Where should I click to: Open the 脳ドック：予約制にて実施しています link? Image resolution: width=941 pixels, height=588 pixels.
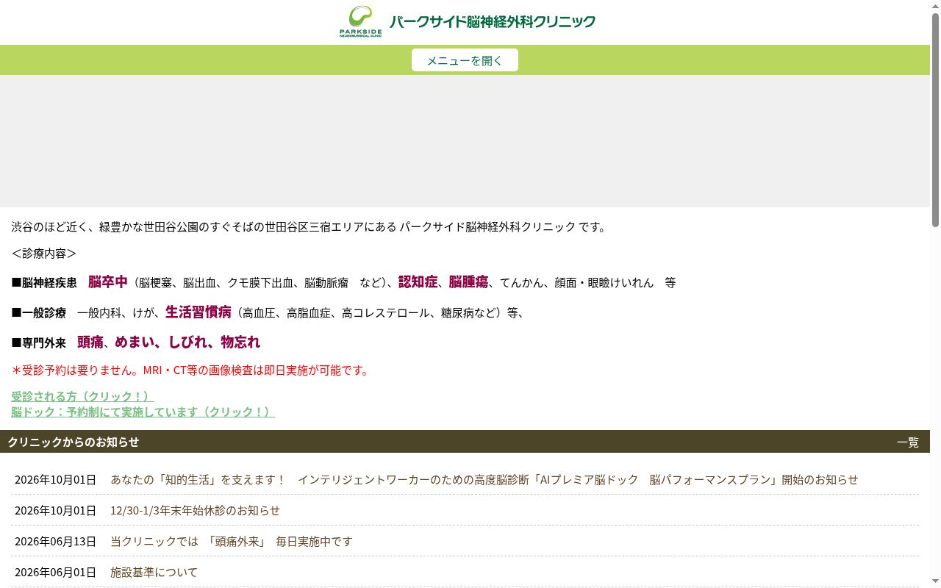[x=143, y=412]
